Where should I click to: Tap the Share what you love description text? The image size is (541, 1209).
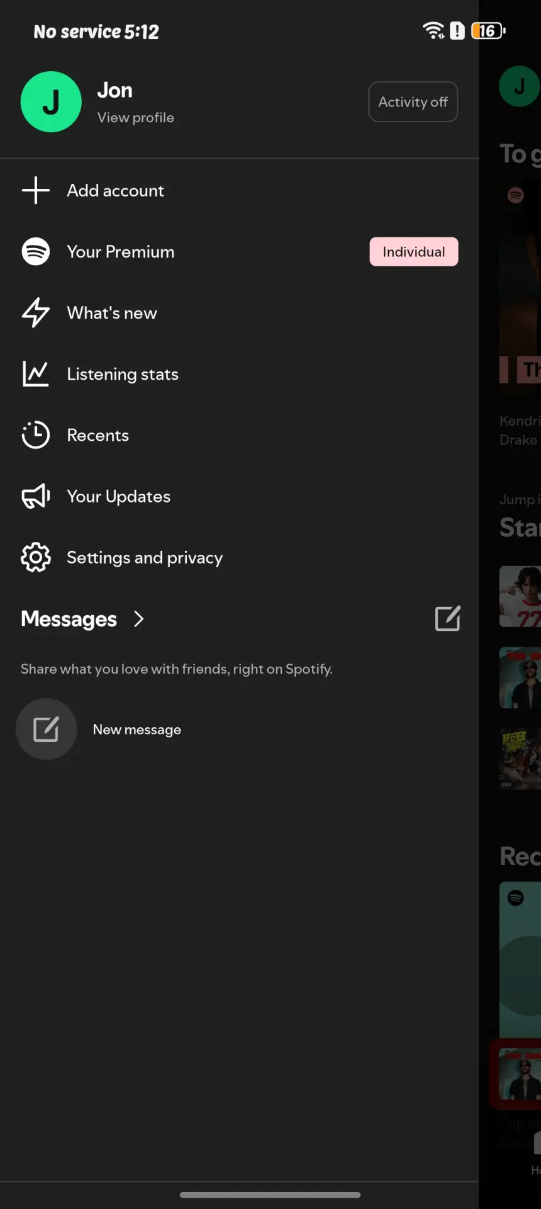[x=177, y=669]
